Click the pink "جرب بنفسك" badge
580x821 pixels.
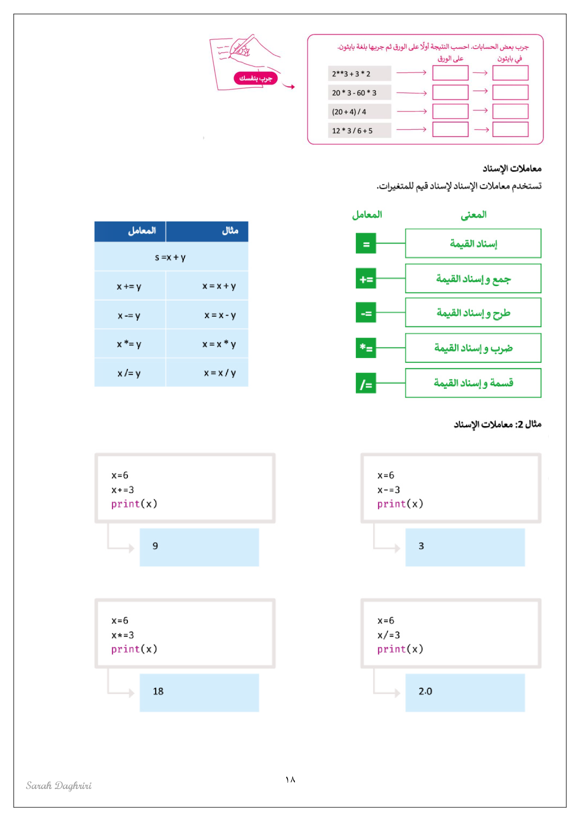point(255,78)
